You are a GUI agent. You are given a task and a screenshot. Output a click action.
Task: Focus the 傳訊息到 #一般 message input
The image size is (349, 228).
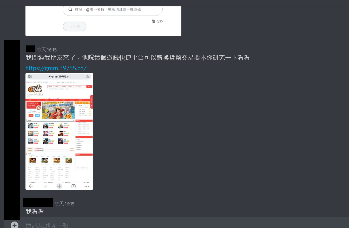click(x=156, y=225)
